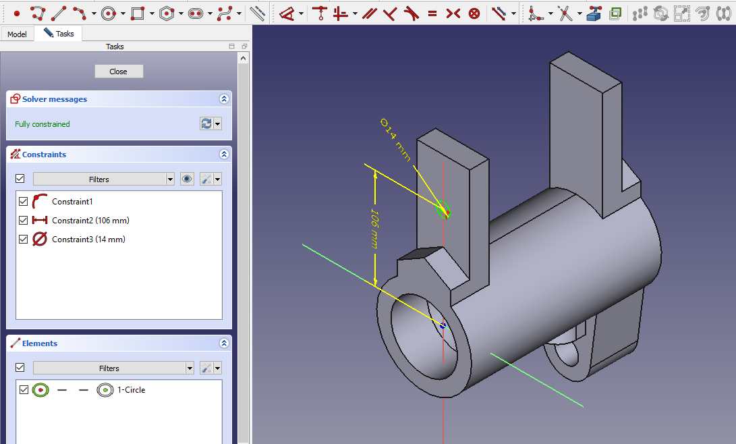Click the solver refresh update button
The width and height of the screenshot is (736, 444).
[x=206, y=123]
